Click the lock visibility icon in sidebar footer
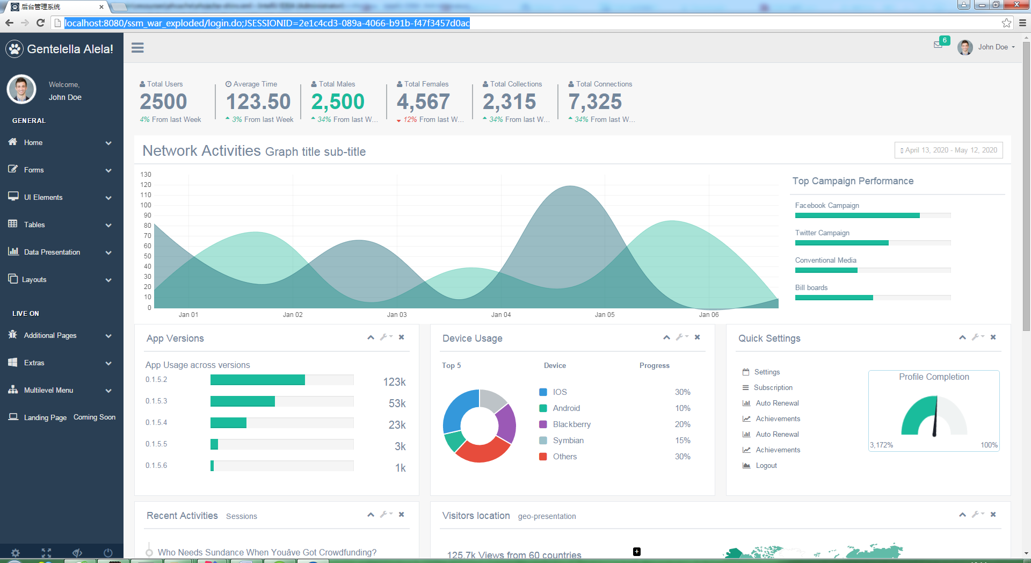 [x=77, y=552]
